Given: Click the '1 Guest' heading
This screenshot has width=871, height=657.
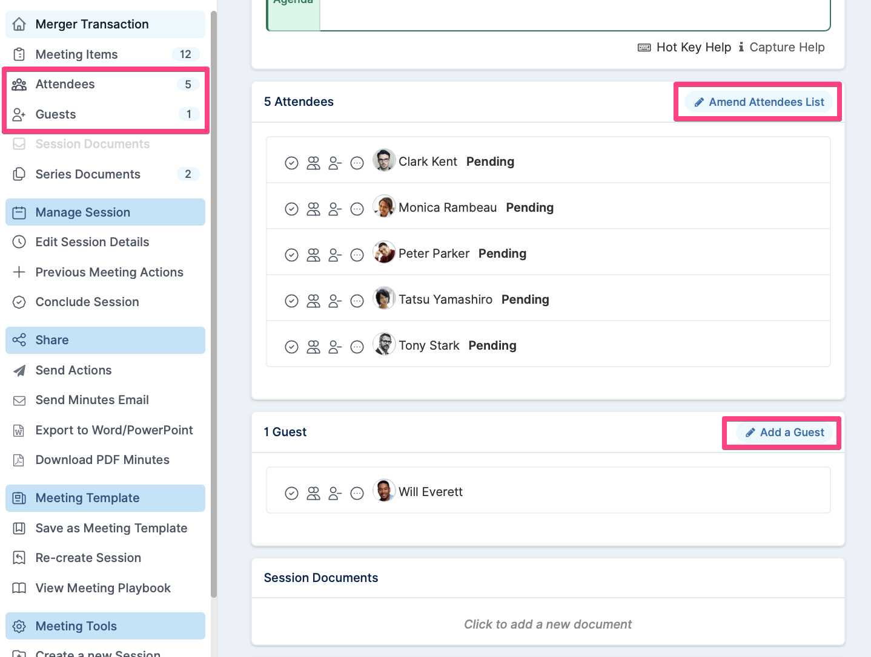Looking at the screenshot, I should point(285,432).
